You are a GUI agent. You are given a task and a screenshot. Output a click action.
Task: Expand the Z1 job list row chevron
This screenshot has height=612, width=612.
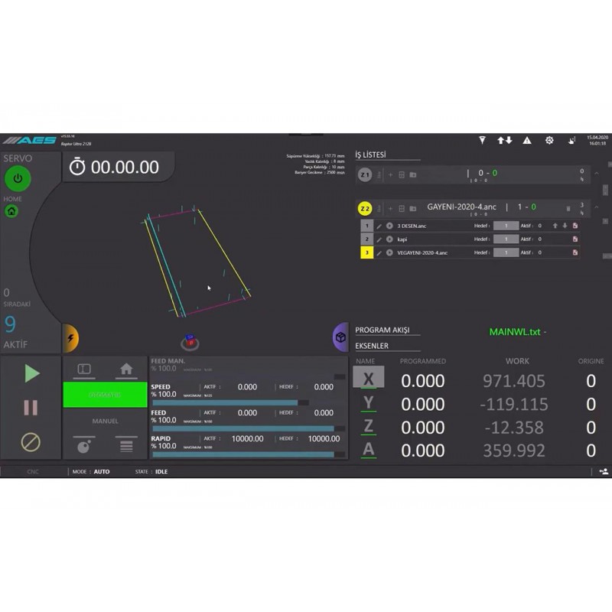tap(596, 175)
